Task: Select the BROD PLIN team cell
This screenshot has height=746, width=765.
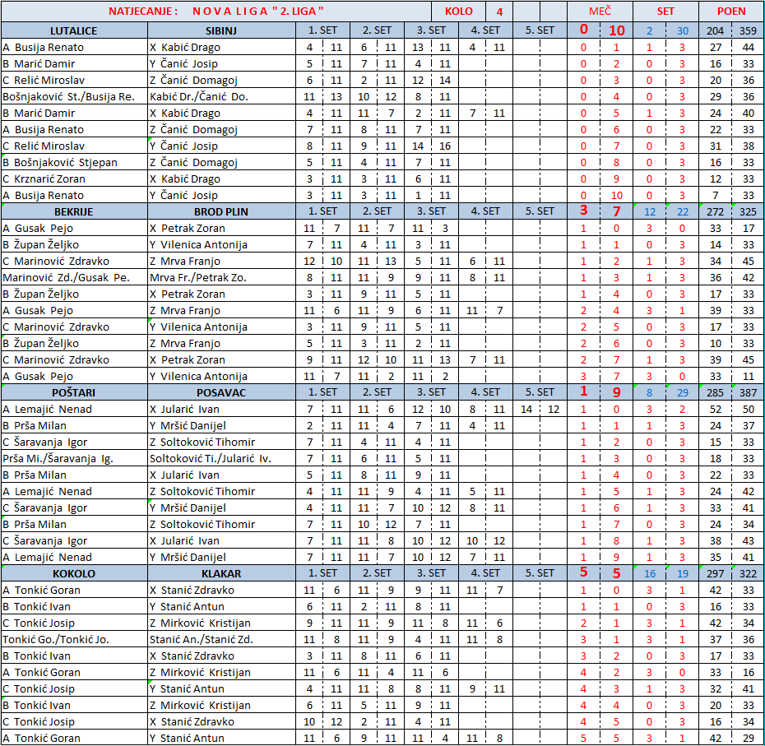Action: click(x=221, y=211)
